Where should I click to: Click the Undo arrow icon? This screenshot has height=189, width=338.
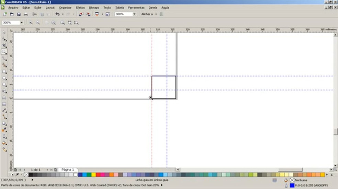tap(57, 14)
